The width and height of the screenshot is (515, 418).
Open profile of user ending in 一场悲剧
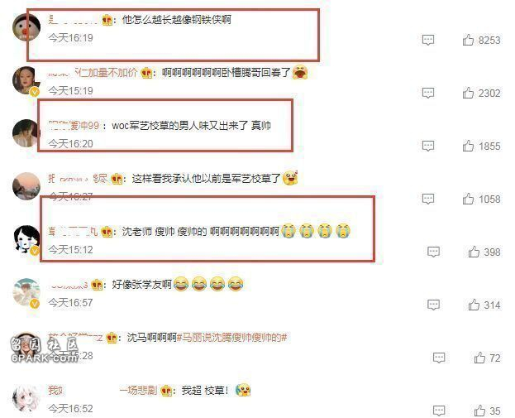[103, 391]
